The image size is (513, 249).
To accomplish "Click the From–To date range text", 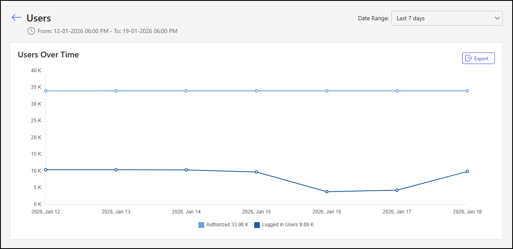I will 107,31.
